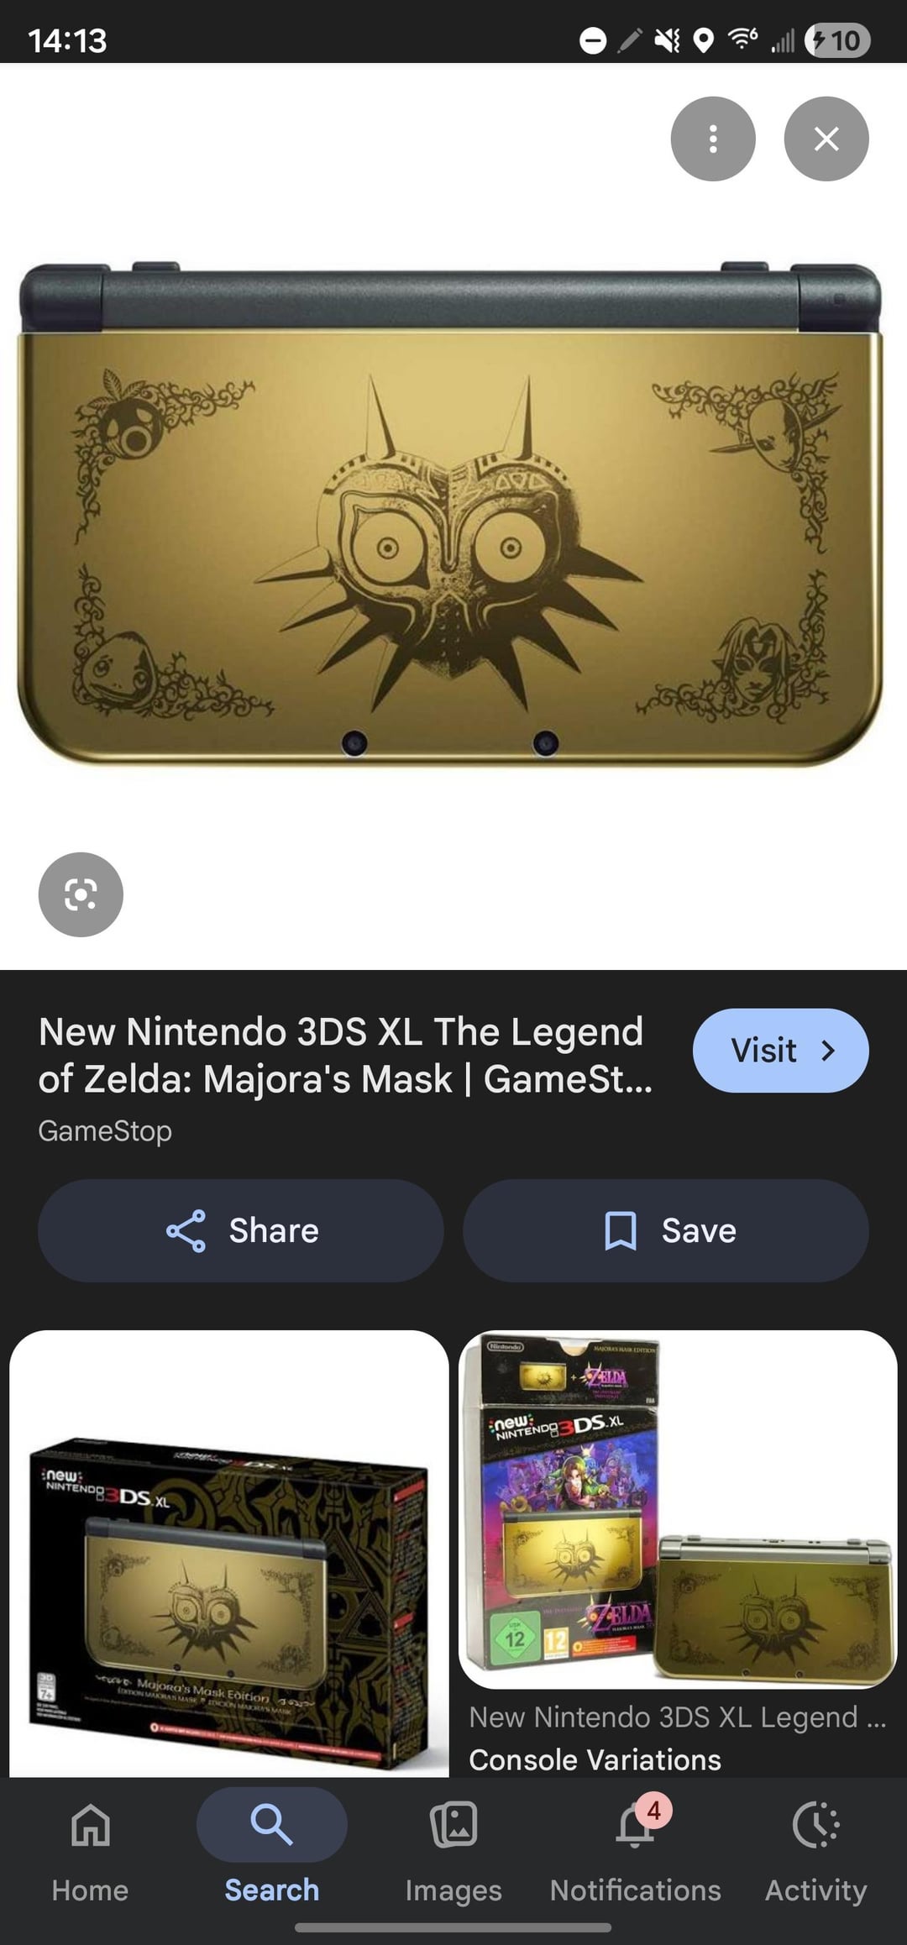Tap the Visit button chevron
Viewport: 907px width, 1945px height.
pyautogui.click(x=828, y=1051)
